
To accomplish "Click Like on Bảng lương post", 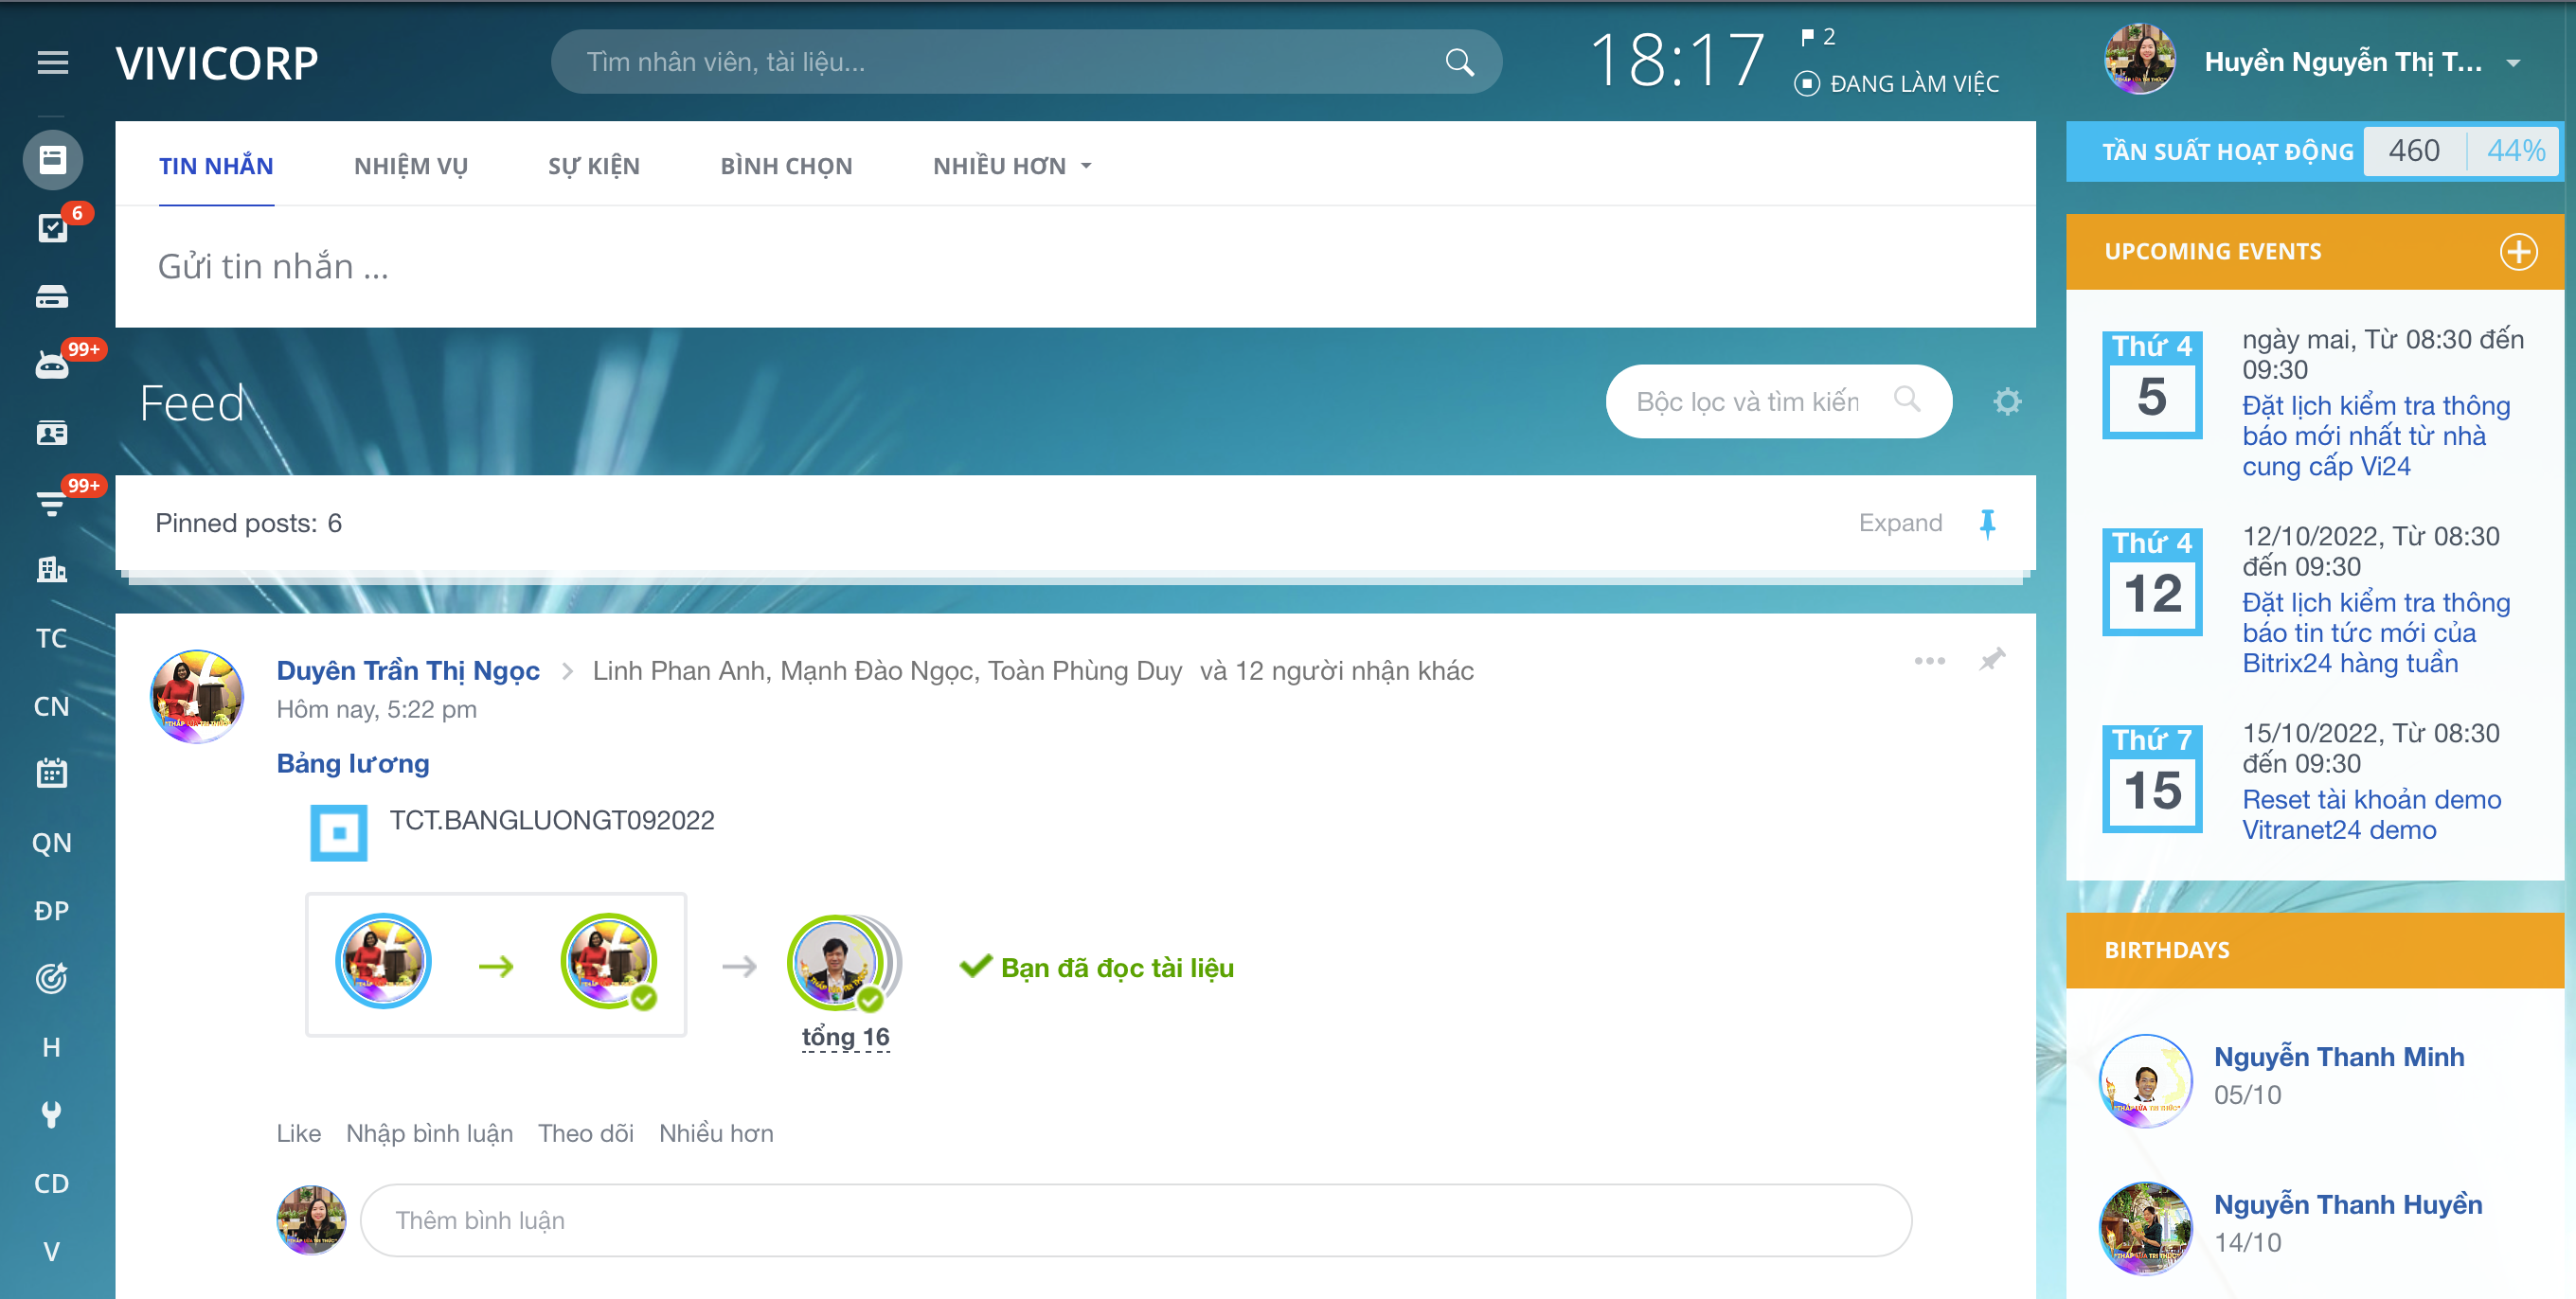I will (x=298, y=1133).
